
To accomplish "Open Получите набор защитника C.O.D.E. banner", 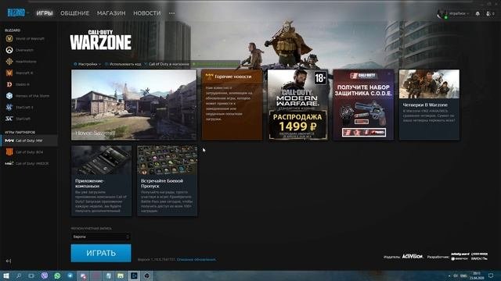I will [363, 105].
